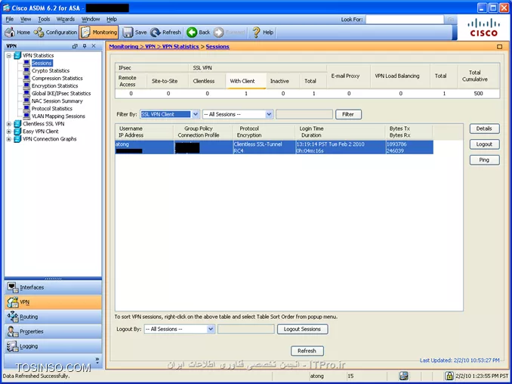
Task: Click the Login Time Duration column header
Action: pos(340,132)
